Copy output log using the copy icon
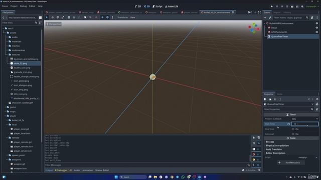Viewport: 321px width, 180px height. click(259, 137)
